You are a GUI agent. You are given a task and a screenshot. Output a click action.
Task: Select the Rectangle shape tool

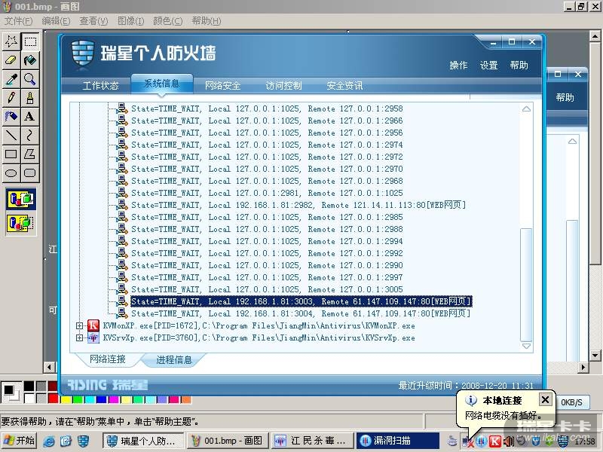tap(11, 154)
